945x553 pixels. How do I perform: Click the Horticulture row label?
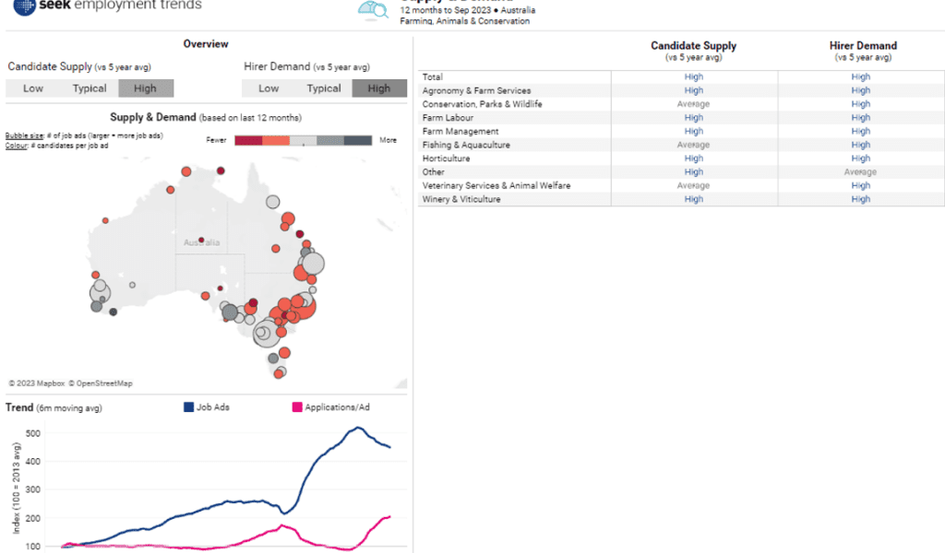446,159
